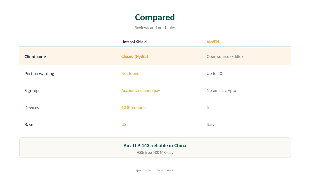
Task: Click the "Italy" base cell
Action: point(211,124)
